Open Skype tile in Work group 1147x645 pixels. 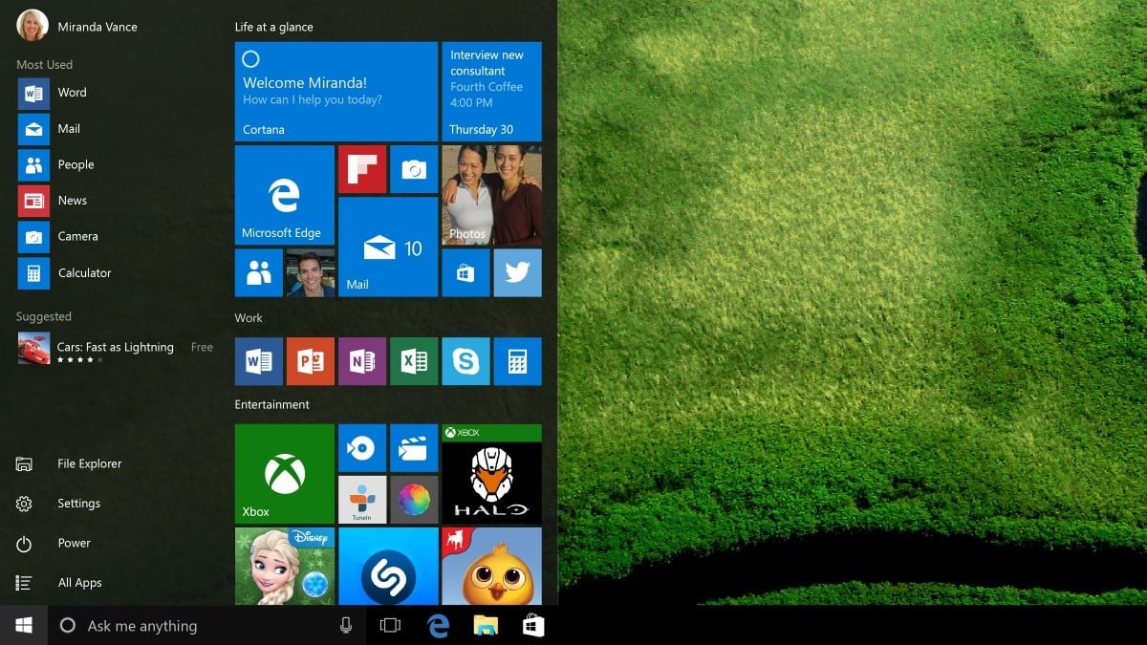point(465,361)
